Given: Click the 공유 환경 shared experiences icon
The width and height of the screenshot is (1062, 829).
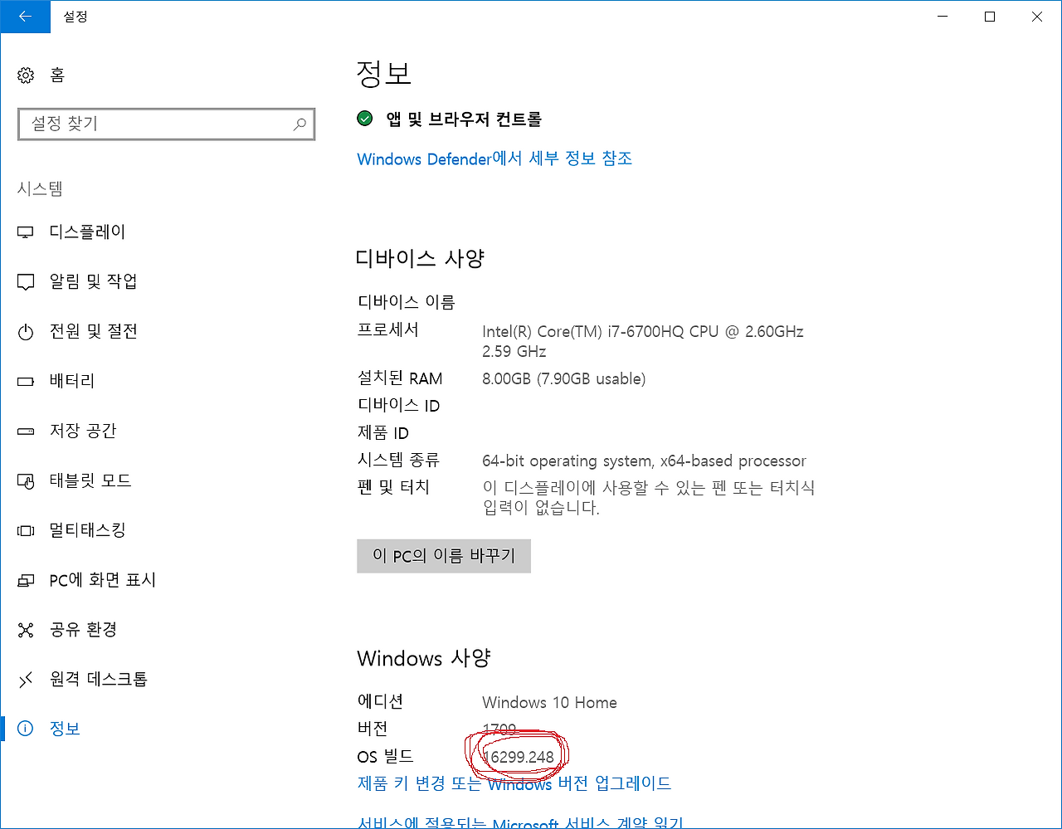Looking at the screenshot, I should coord(27,629).
